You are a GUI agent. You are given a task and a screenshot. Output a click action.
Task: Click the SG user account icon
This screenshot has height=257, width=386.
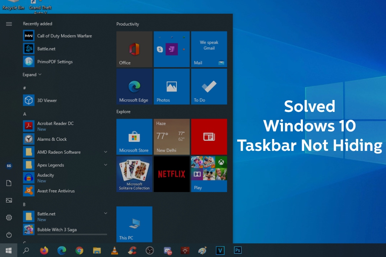tap(9, 166)
